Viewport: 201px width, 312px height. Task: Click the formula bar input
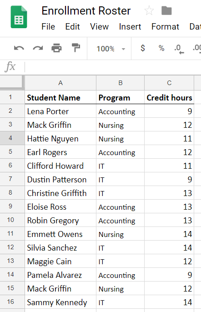(113, 67)
